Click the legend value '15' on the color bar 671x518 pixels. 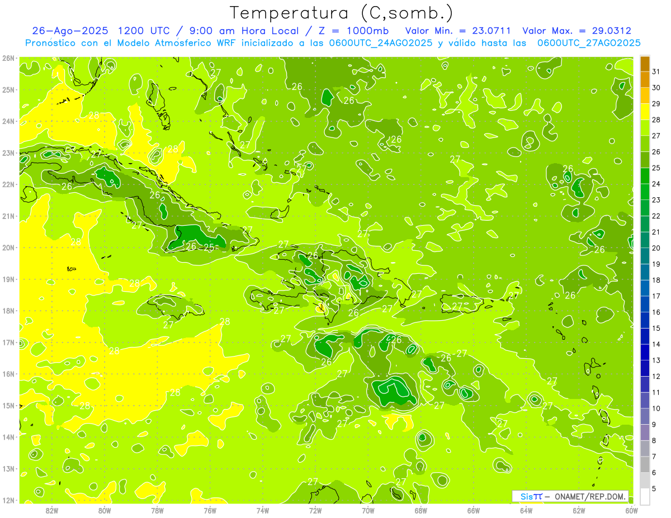[x=656, y=328]
